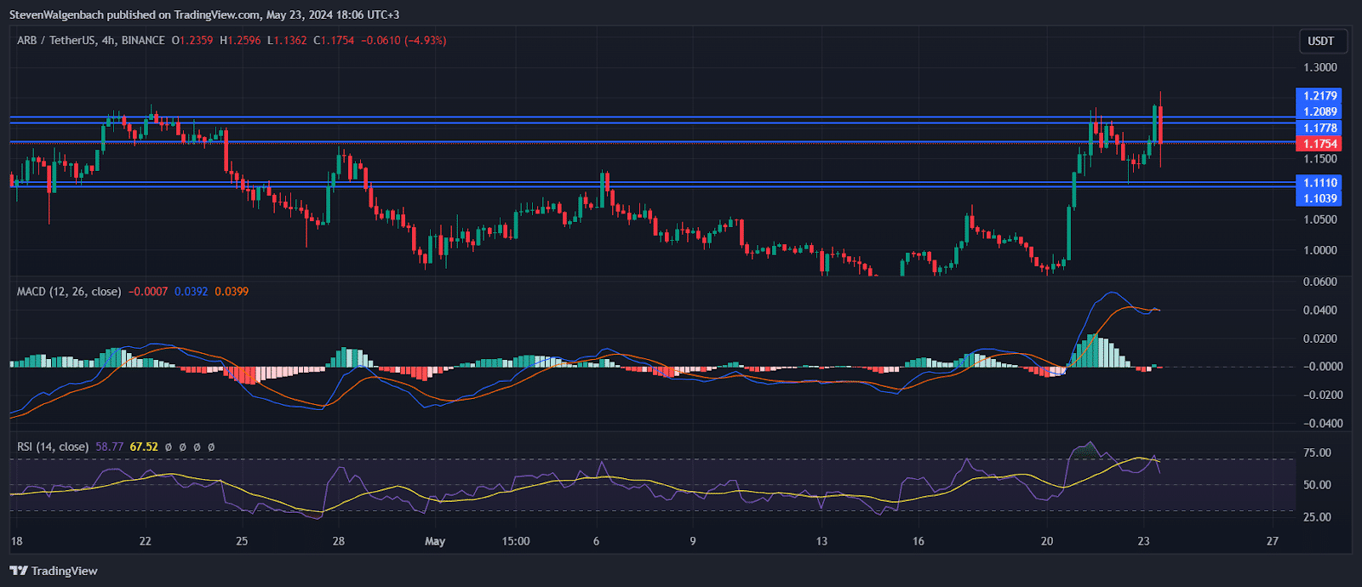The width and height of the screenshot is (1362, 587).
Task: Click the May label on time axis
Action: point(435,541)
